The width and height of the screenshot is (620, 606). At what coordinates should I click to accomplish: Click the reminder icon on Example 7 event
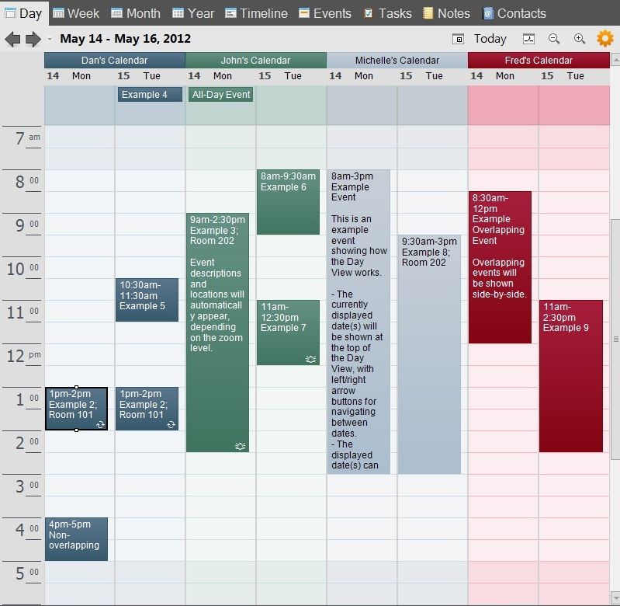click(311, 359)
